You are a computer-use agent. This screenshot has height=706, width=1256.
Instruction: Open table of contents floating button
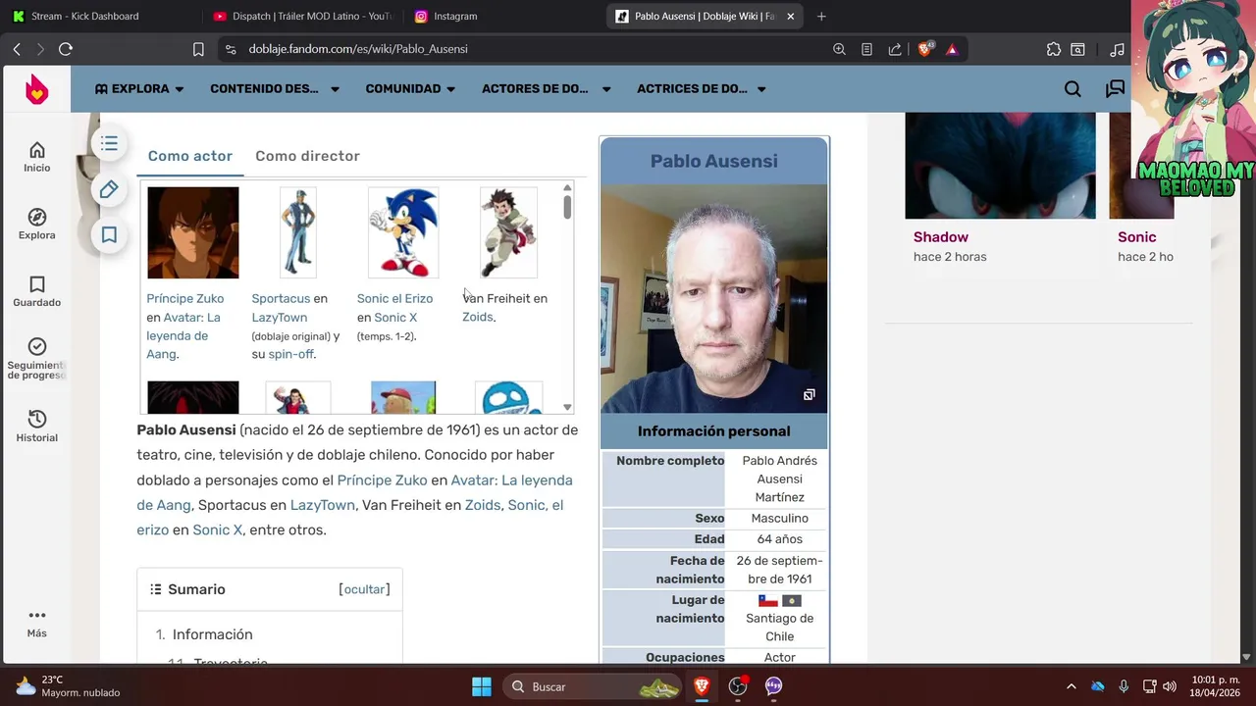109,144
